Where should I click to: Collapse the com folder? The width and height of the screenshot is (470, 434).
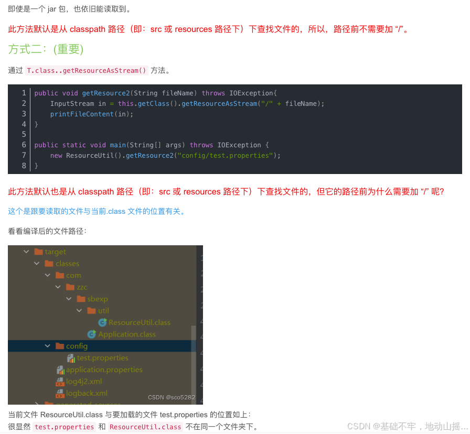tap(47, 275)
